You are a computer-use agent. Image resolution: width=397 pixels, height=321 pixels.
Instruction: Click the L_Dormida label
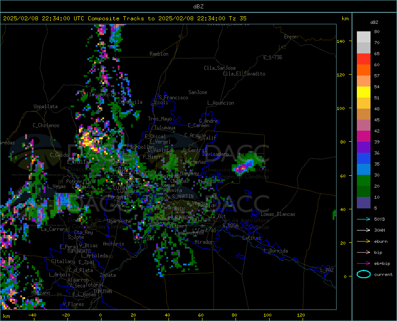(276, 251)
